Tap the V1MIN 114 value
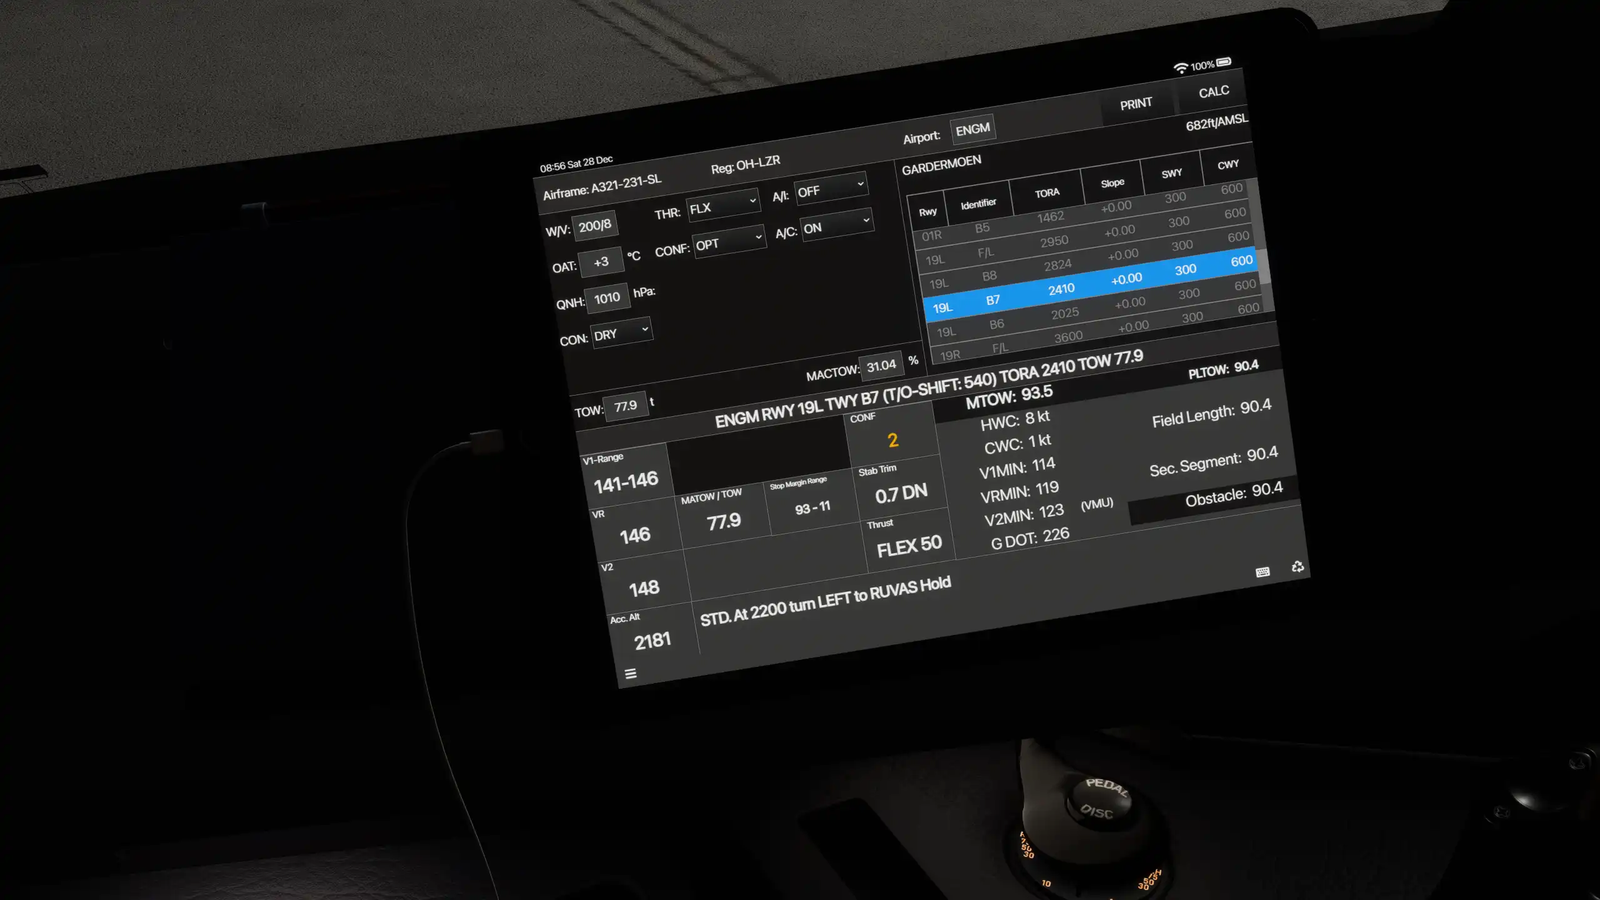This screenshot has height=900, width=1600. pyautogui.click(x=1017, y=468)
